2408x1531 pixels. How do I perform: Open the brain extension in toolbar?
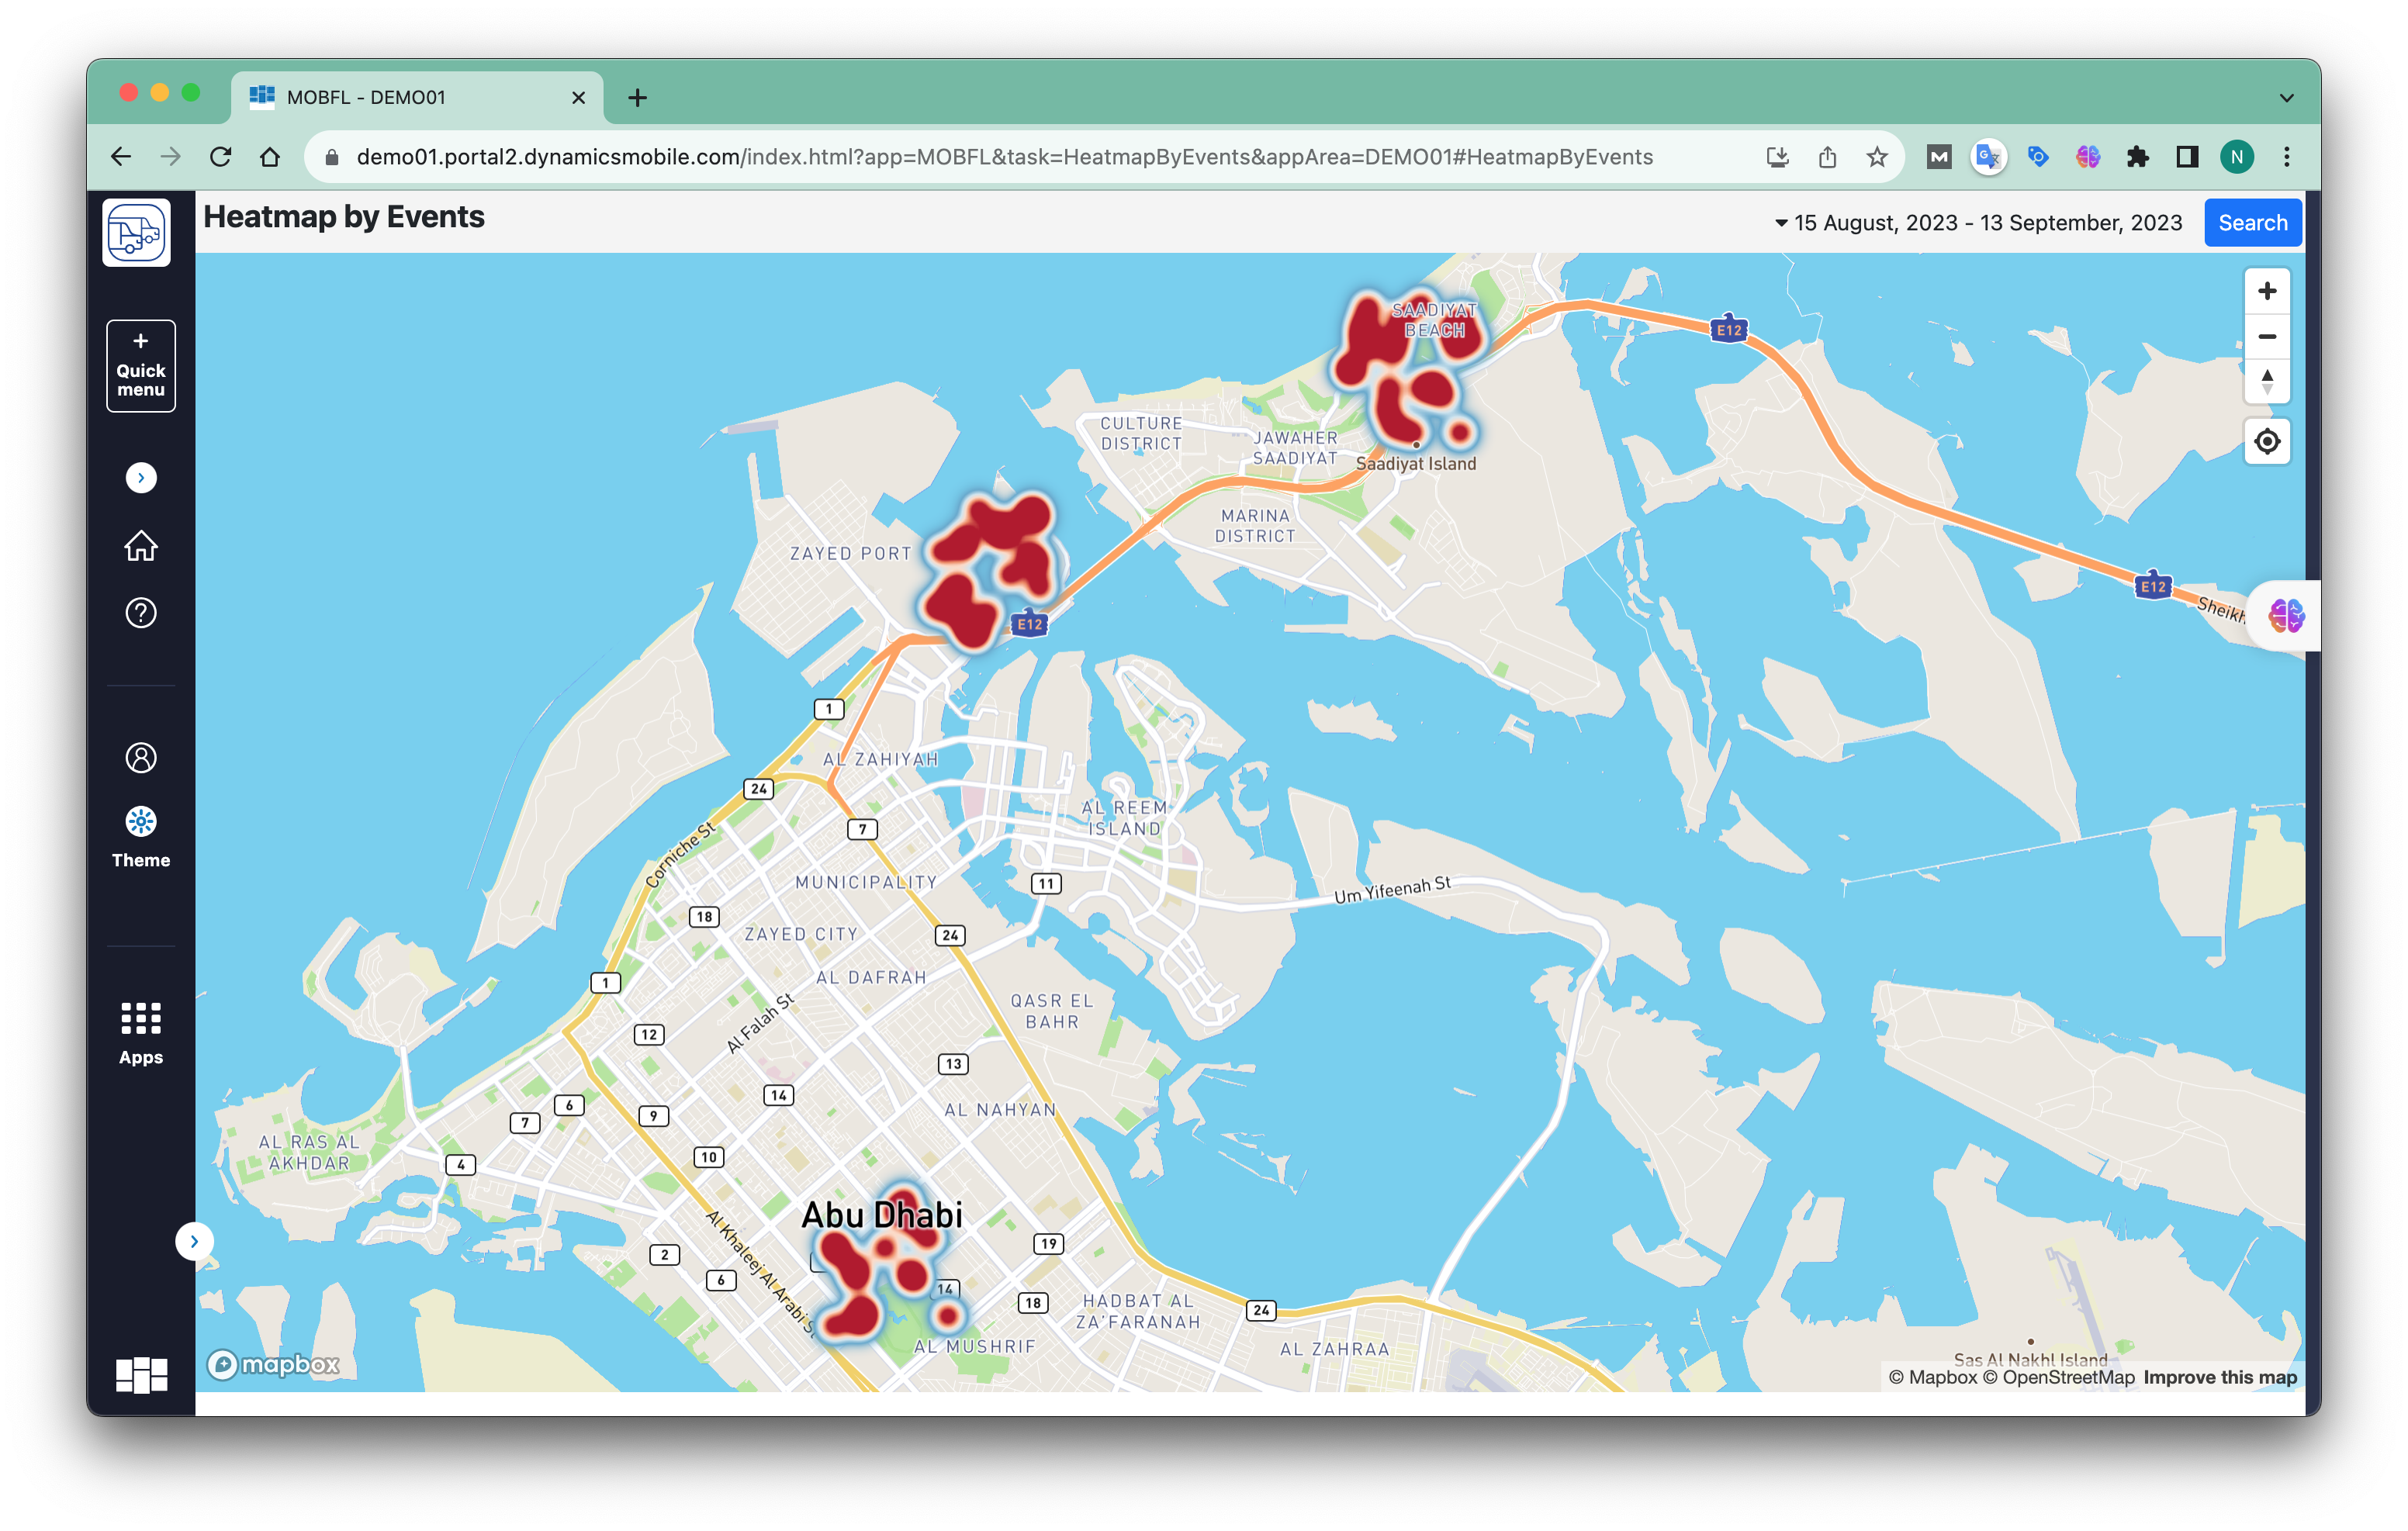point(2087,157)
